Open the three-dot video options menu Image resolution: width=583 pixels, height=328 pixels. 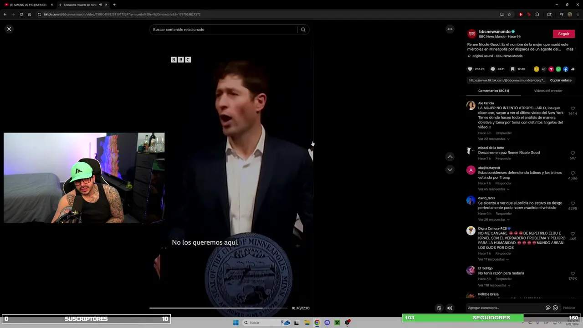point(450,29)
